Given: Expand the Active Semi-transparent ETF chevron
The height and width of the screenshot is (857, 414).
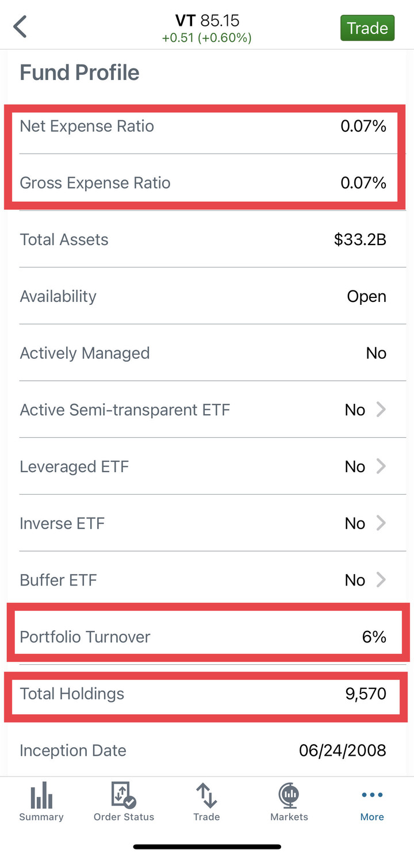Looking at the screenshot, I should click(x=381, y=410).
